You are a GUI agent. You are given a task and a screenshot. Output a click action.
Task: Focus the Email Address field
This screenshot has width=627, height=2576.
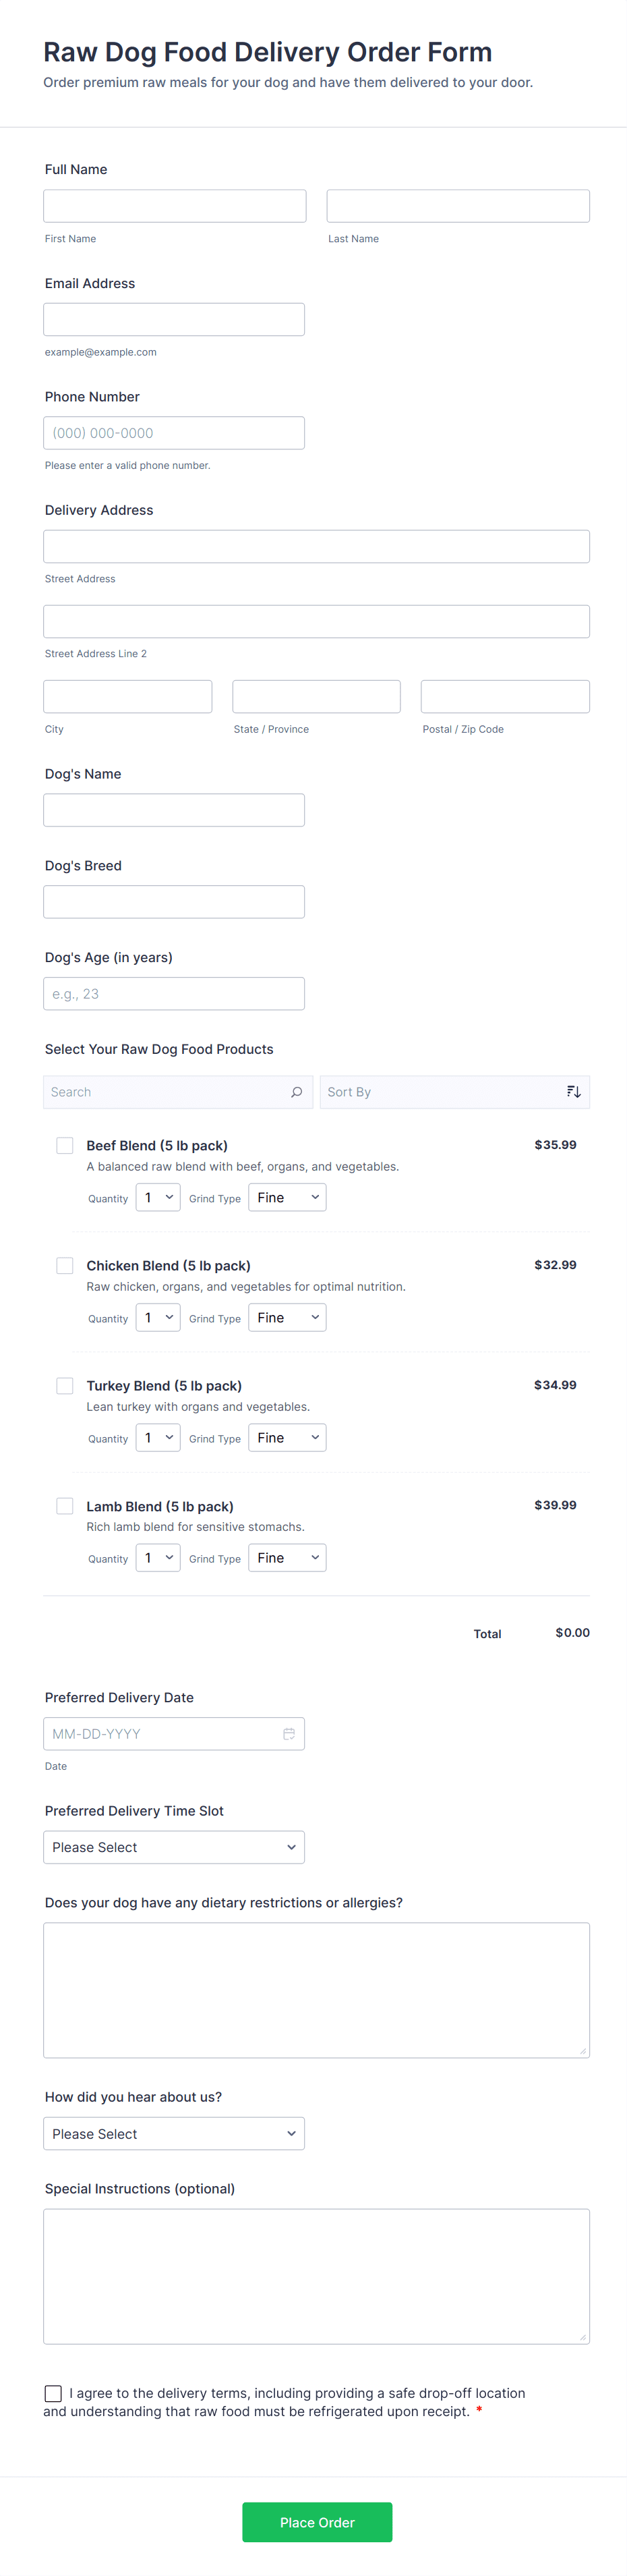coord(174,320)
